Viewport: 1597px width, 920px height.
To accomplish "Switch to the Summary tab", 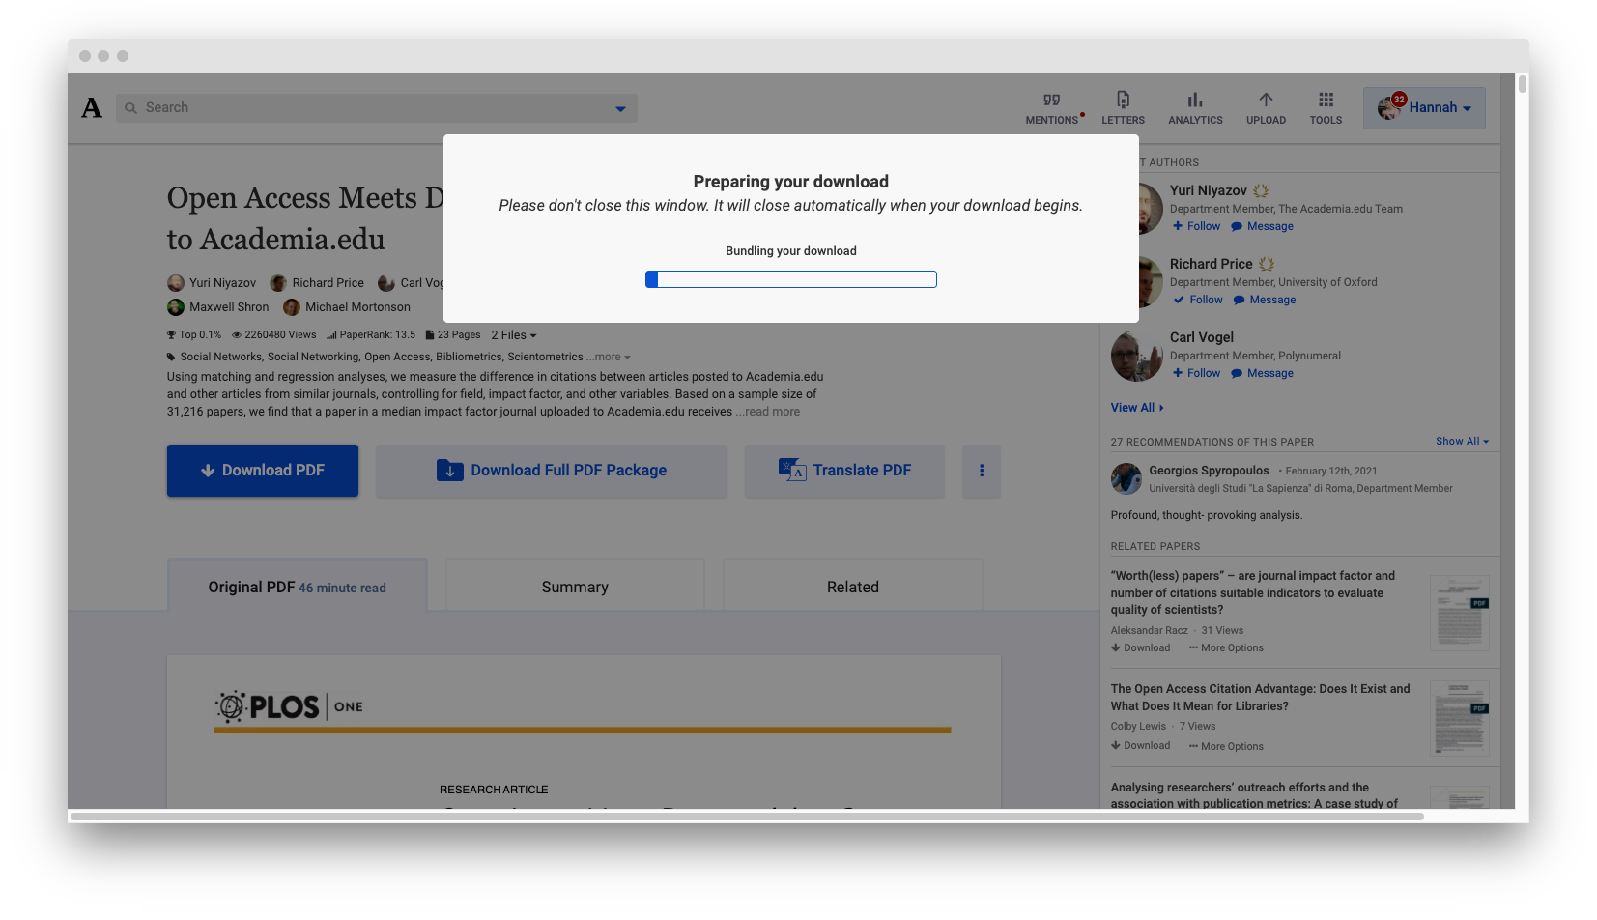I will (575, 586).
